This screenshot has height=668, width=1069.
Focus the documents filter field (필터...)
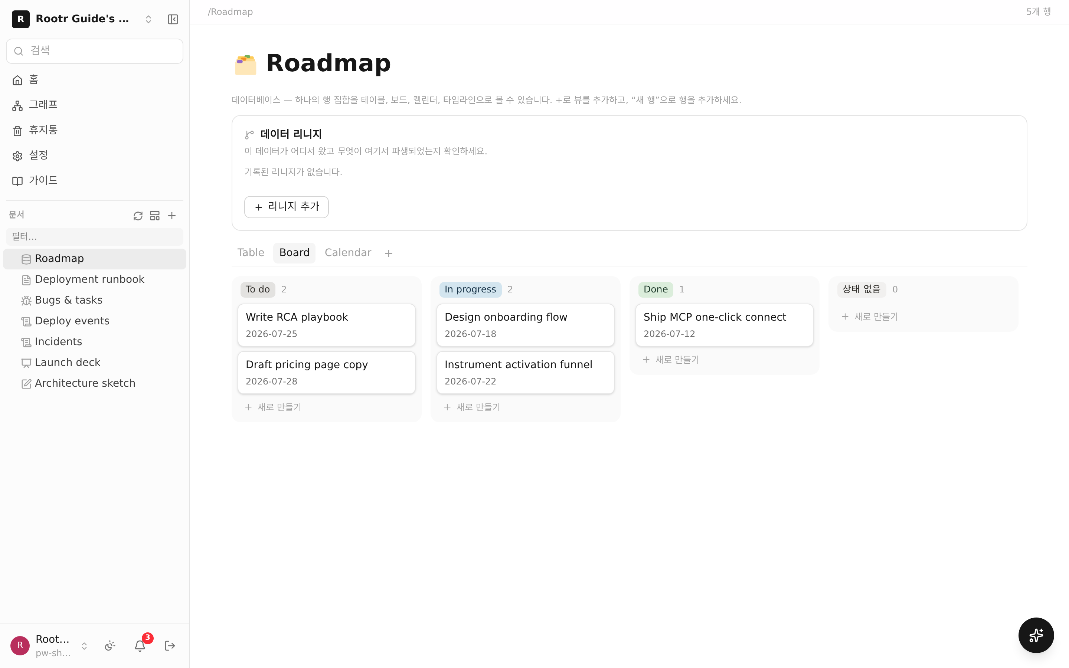(95, 237)
